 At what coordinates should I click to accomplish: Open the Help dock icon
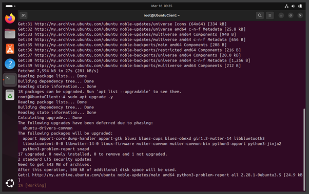tap(10, 64)
